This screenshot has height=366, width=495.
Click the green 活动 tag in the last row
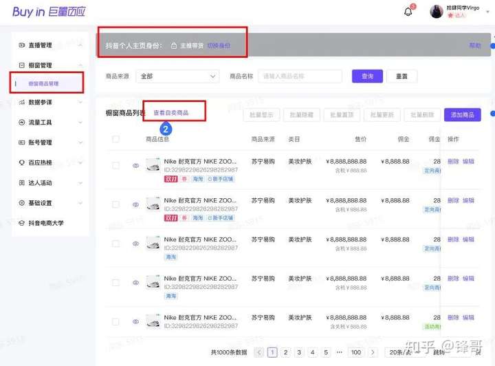(x=432, y=327)
